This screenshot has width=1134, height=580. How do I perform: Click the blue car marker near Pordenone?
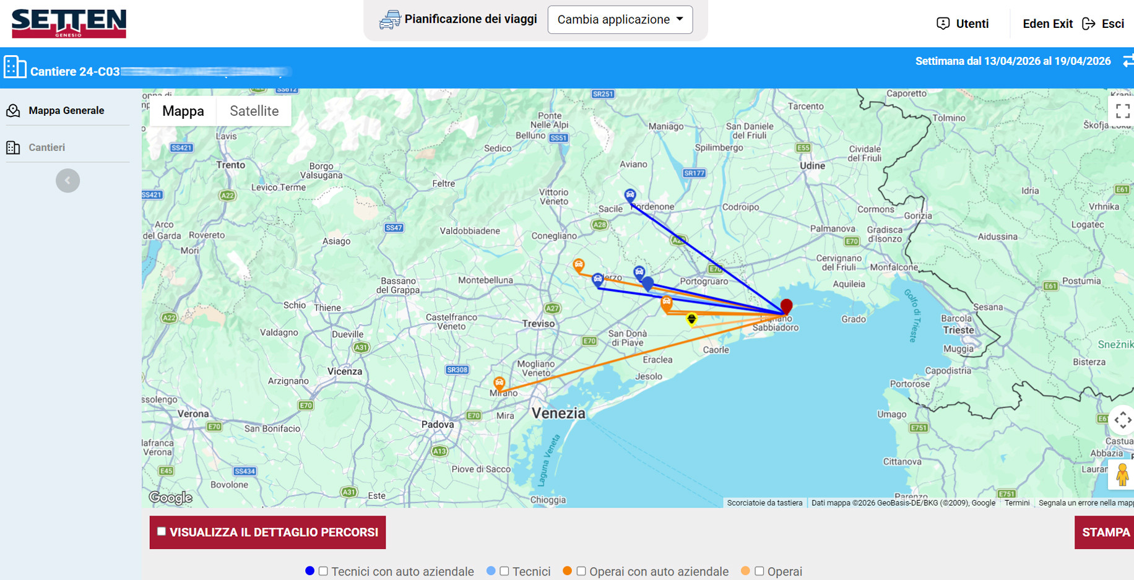tap(630, 196)
